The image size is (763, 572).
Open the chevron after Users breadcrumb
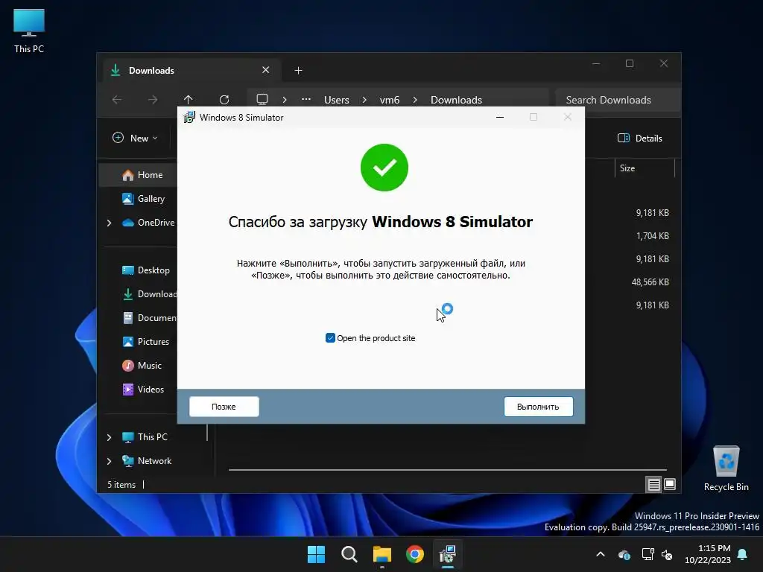click(364, 100)
